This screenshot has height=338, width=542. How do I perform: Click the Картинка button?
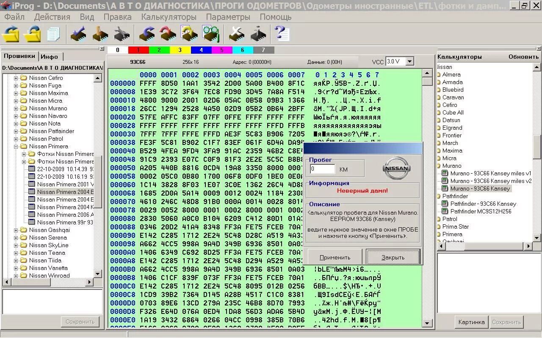[471, 322]
